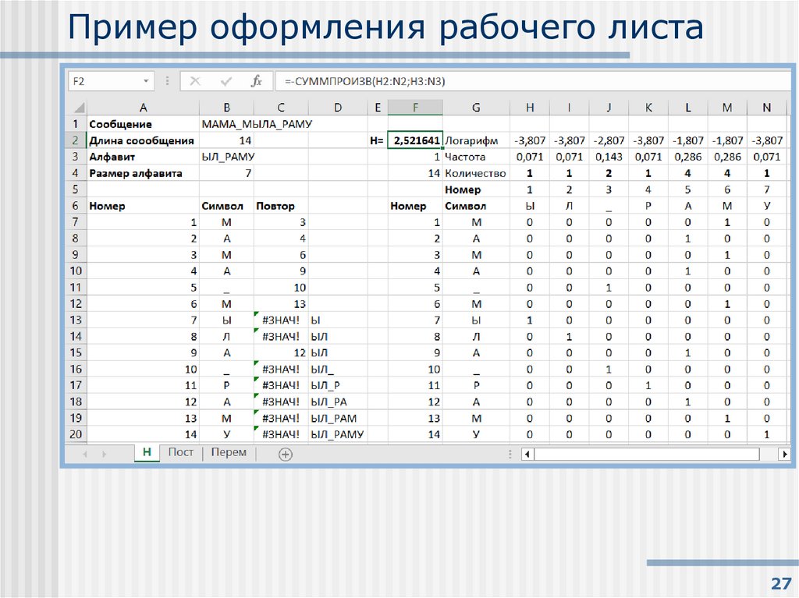This screenshot has width=799, height=598.
Task: Click the left arrow of the horizontal scrollbar
Action: pos(526,453)
